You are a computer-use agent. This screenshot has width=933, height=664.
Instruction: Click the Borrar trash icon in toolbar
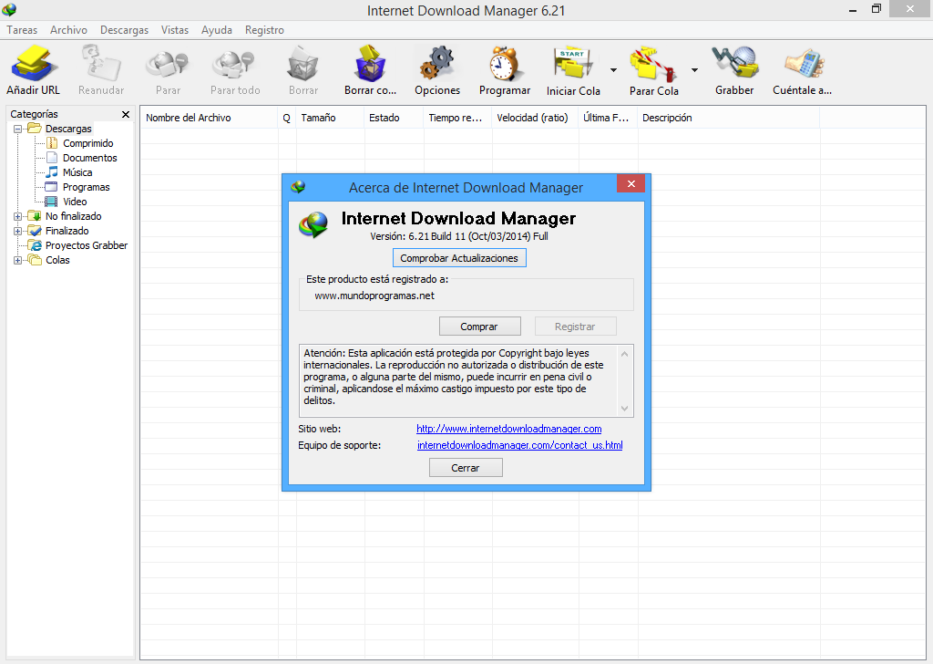(302, 64)
